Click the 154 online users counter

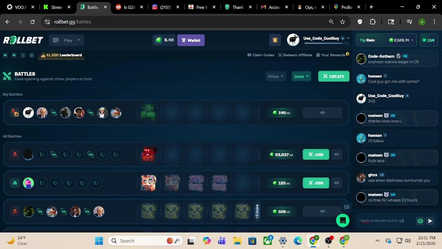429,40
